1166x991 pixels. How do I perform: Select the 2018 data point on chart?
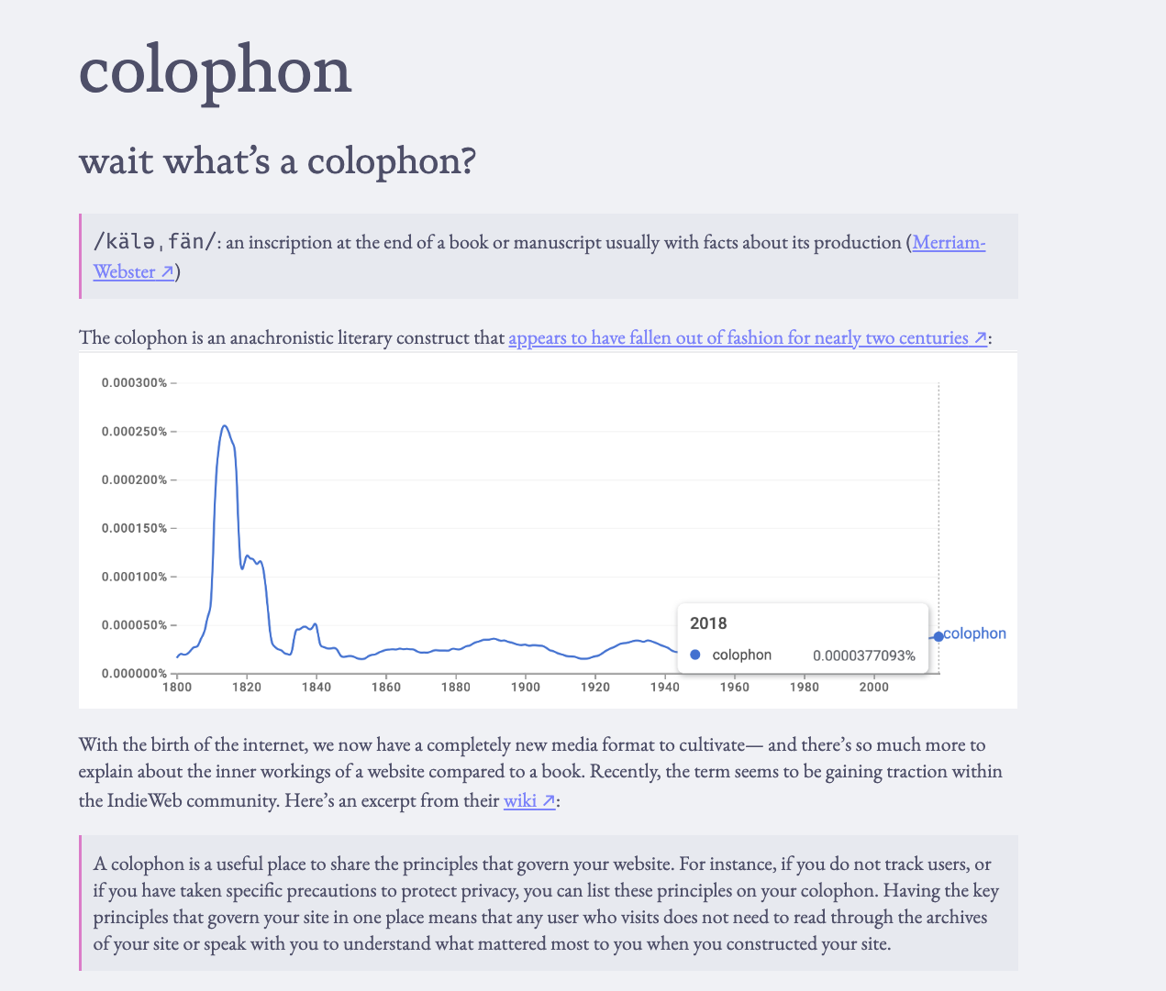pyautogui.click(x=938, y=636)
